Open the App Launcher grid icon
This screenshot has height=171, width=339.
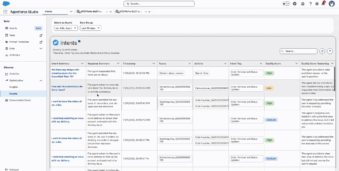point(5,11)
